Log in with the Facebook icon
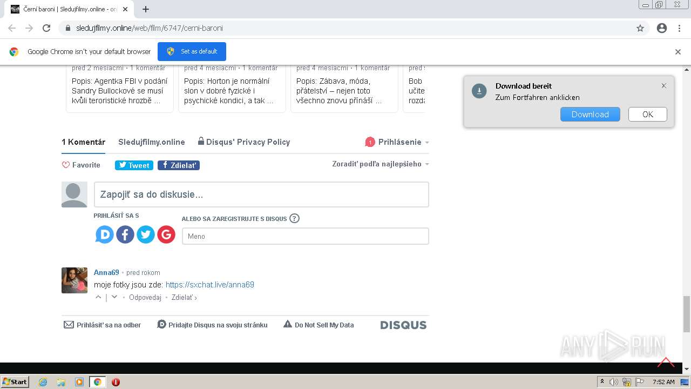This screenshot has width=691, height=389. click(125, 234)
